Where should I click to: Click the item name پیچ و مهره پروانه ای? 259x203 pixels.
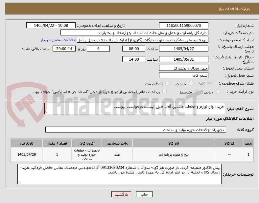tap(174, 155)
